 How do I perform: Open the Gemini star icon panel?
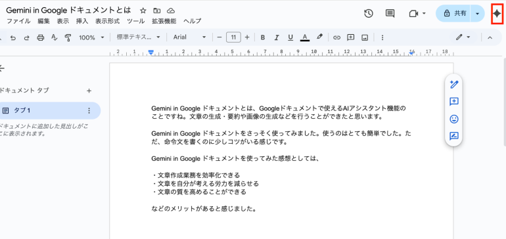click(x=497, y=14)
